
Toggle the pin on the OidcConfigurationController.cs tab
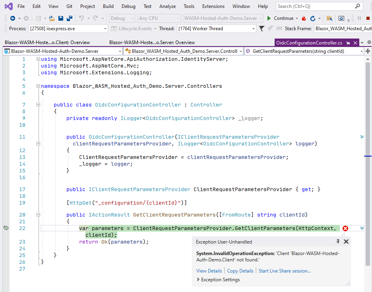(348, 42)
